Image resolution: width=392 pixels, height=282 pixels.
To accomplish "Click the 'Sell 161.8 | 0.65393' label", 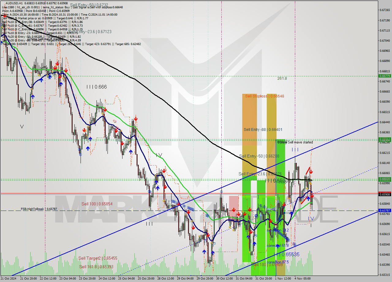I will point(96,267).
